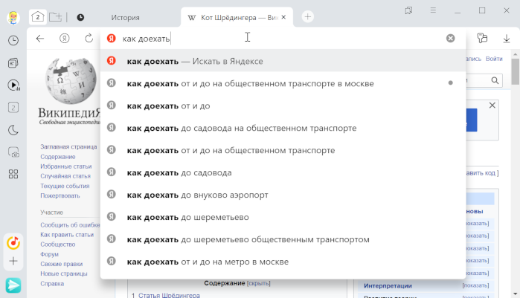Screen dimensions: 520x298
Task: Remove suggestion using dot beside 'в москве'
Action: pyautogui.click(x=450, y=82)
